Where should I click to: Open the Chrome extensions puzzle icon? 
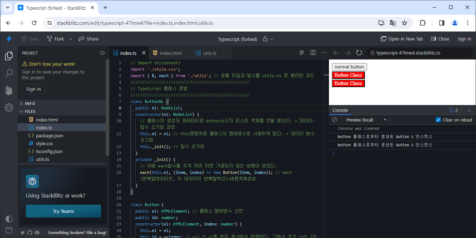point(422,23)
